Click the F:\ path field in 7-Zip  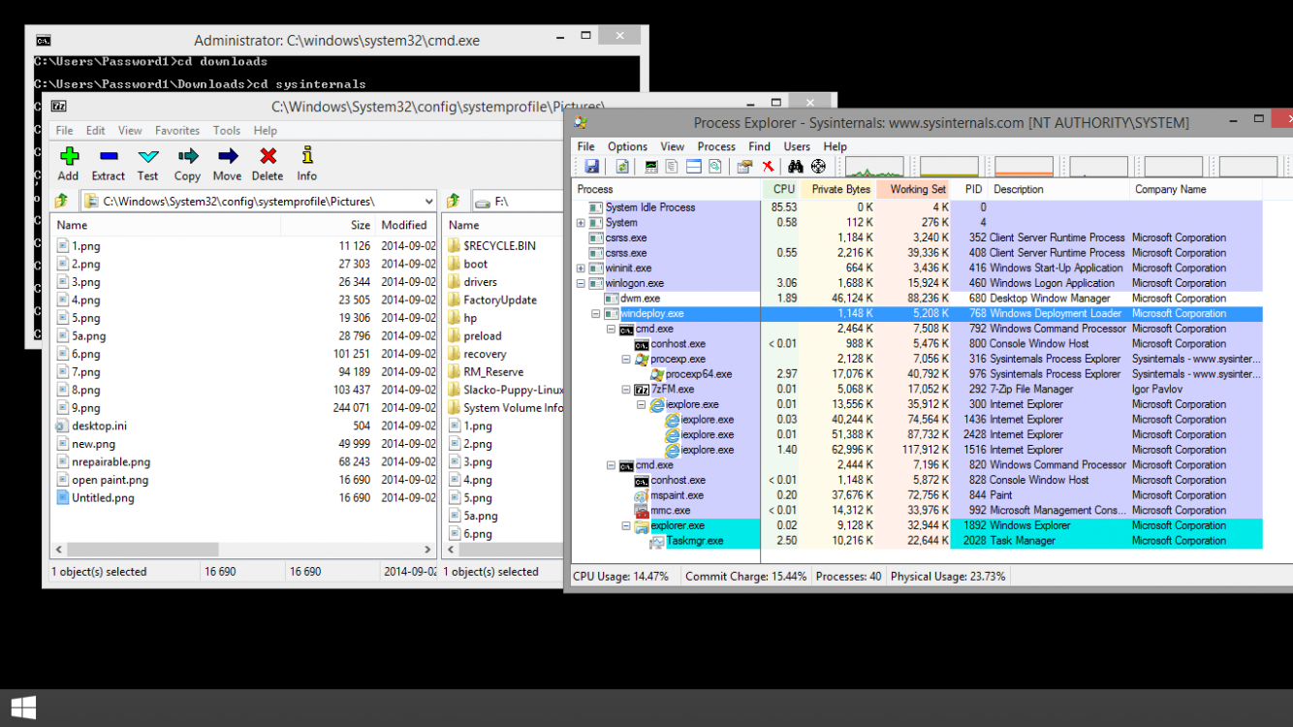(516, 202)
